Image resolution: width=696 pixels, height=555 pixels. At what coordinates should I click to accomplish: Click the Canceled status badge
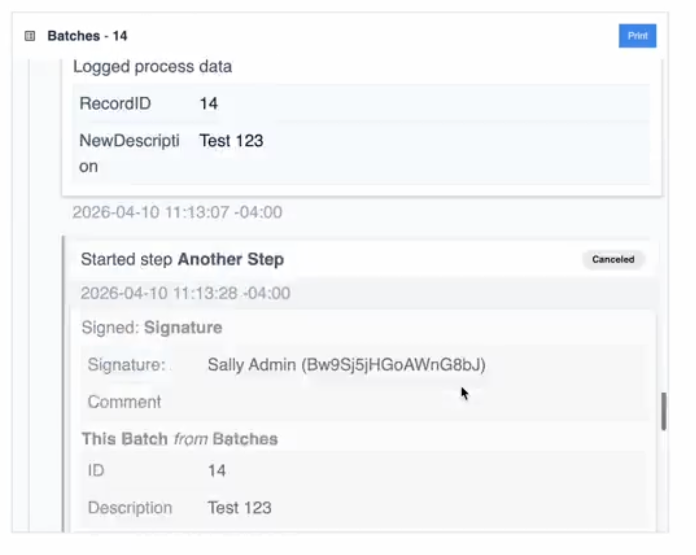click(x=613, y=259)
